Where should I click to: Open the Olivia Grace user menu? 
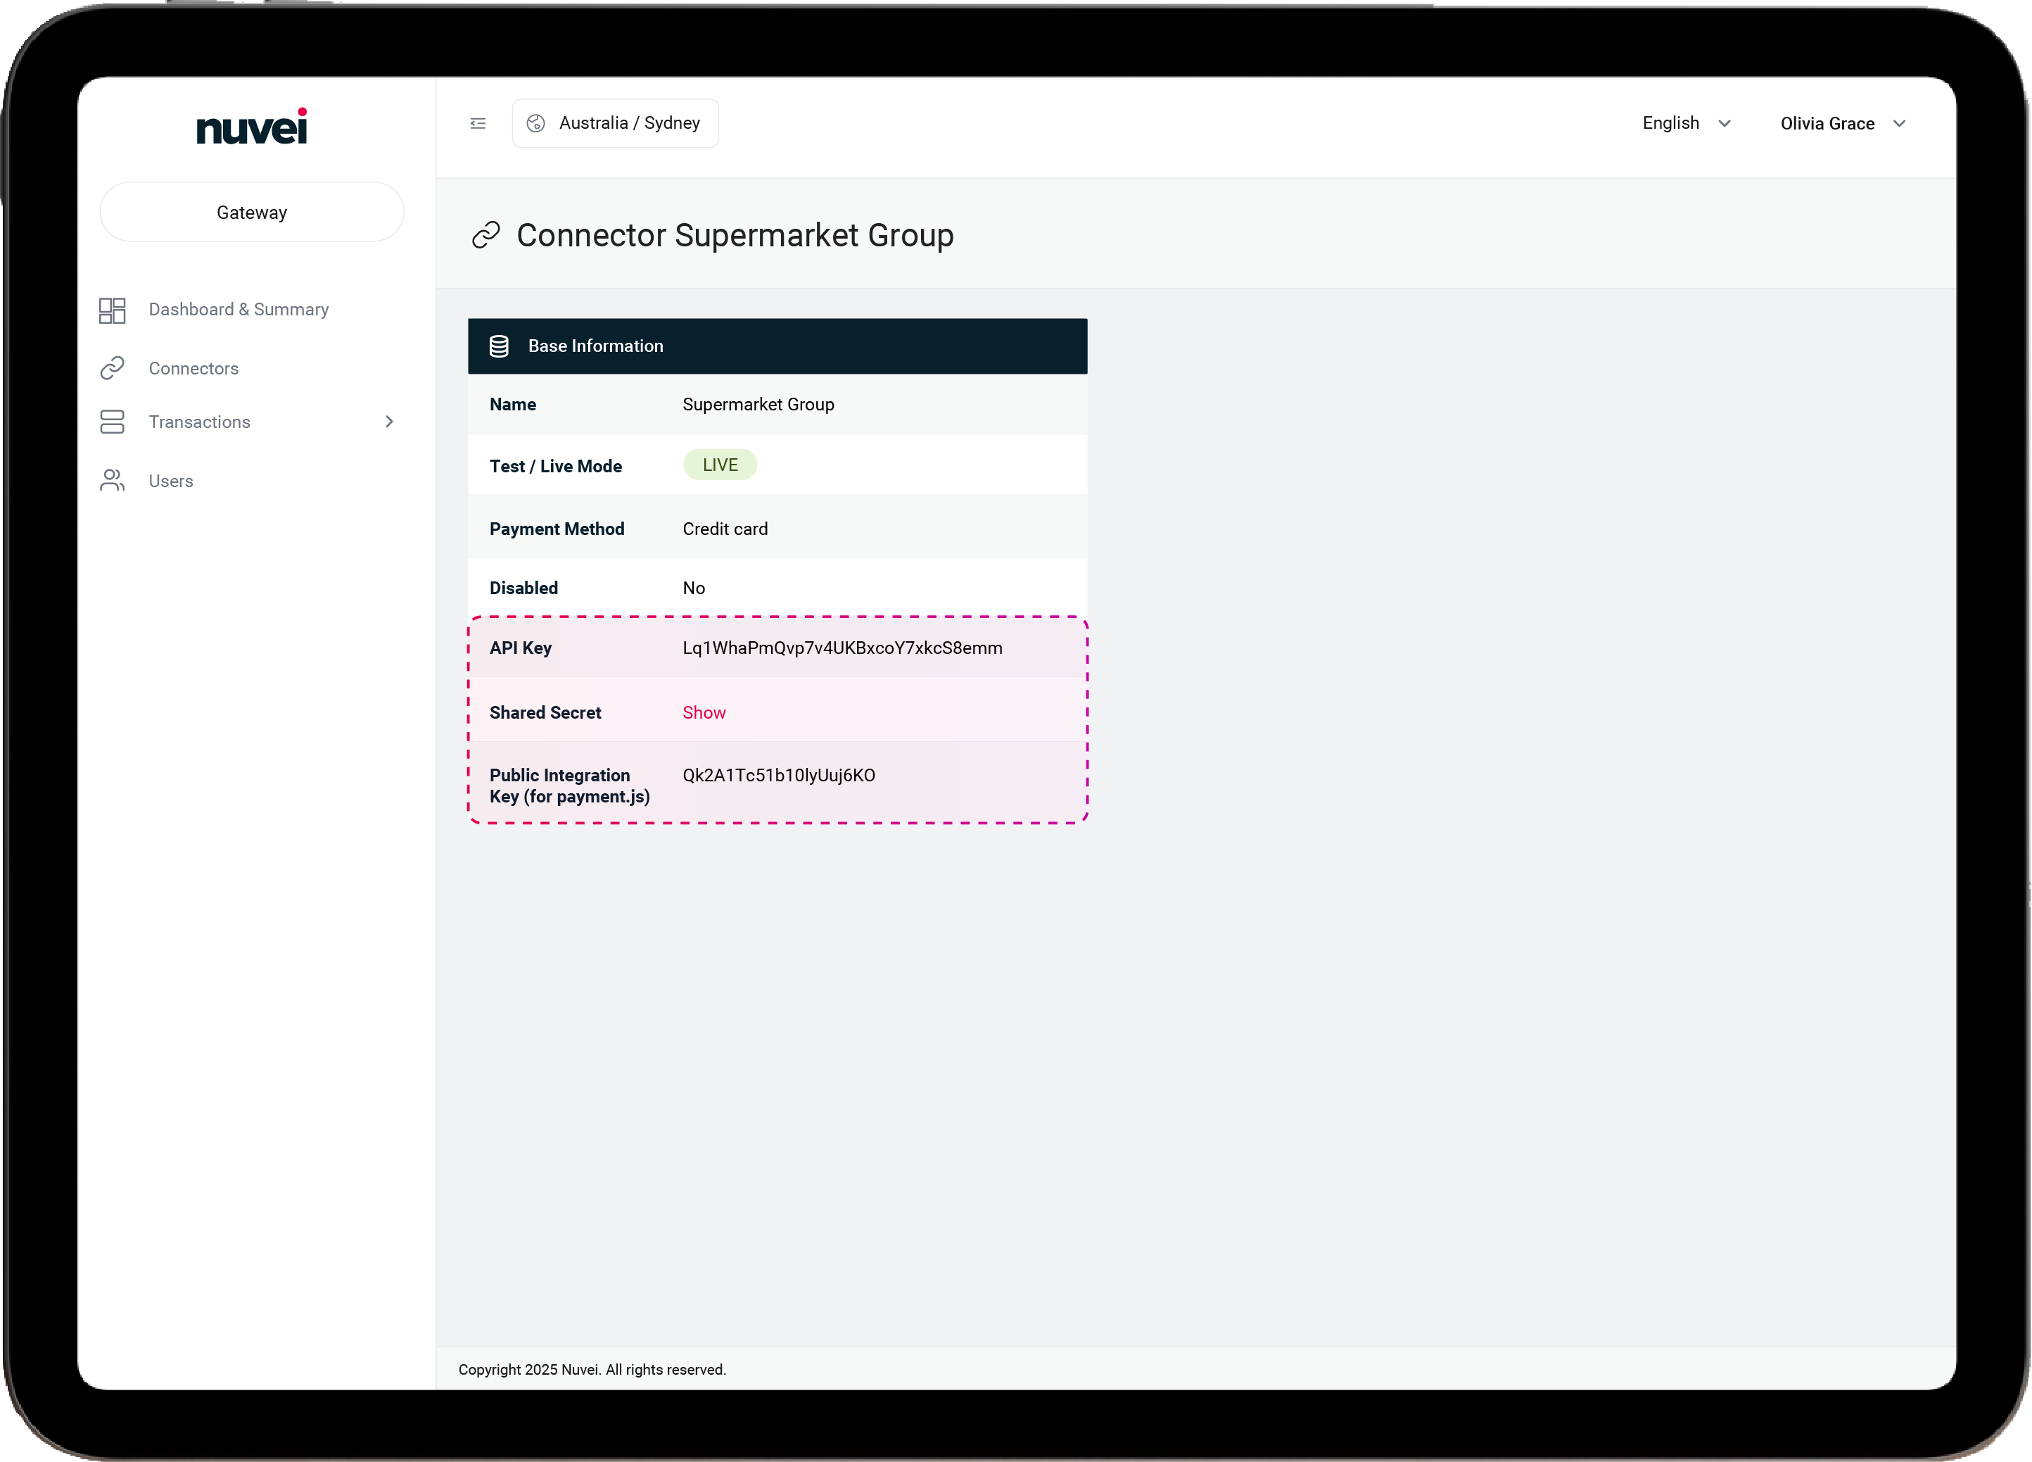1843,124
